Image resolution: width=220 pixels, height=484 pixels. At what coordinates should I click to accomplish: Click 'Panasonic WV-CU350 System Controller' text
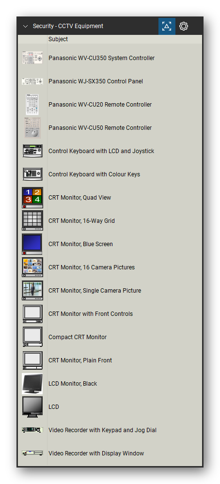(x=101, y=58)
